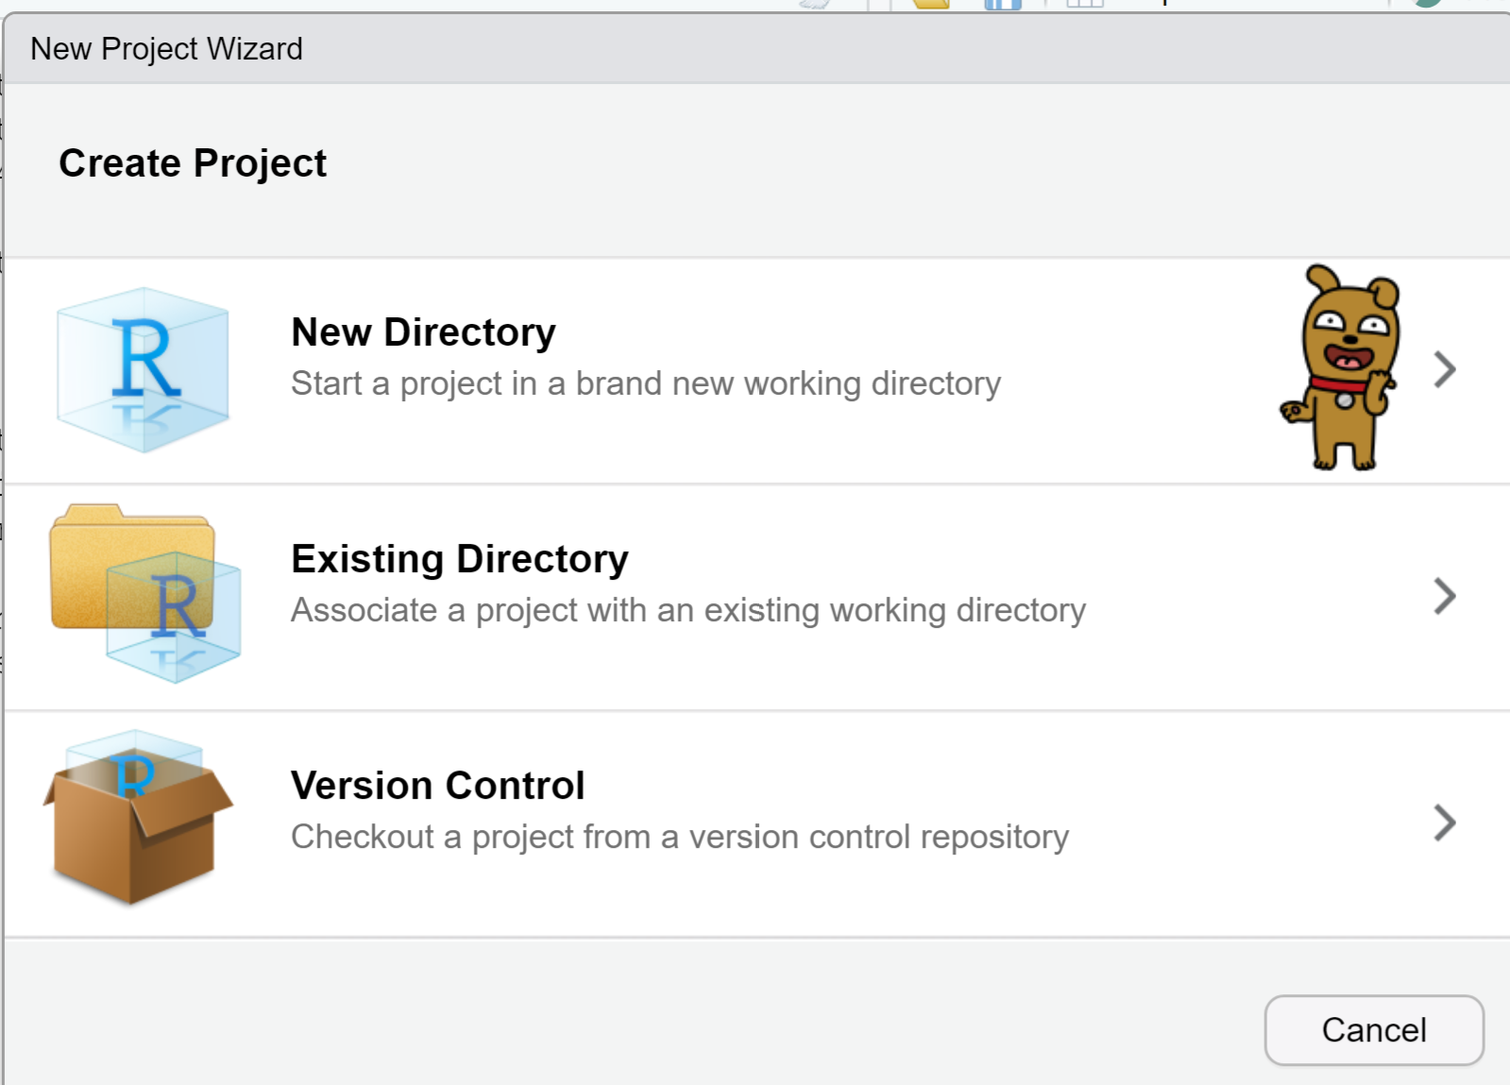Expand the New Directory chevron arrow

coord(1444,369)
